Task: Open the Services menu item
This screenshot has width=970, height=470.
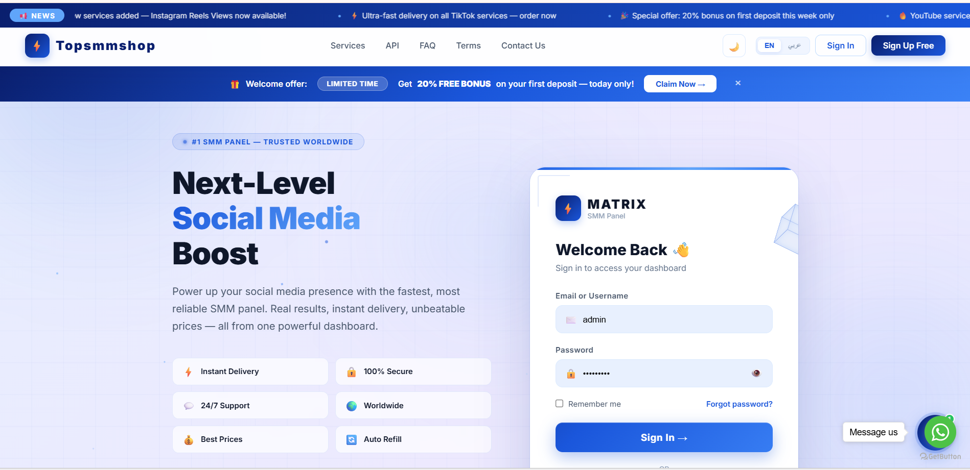Action: pos(348,46)
